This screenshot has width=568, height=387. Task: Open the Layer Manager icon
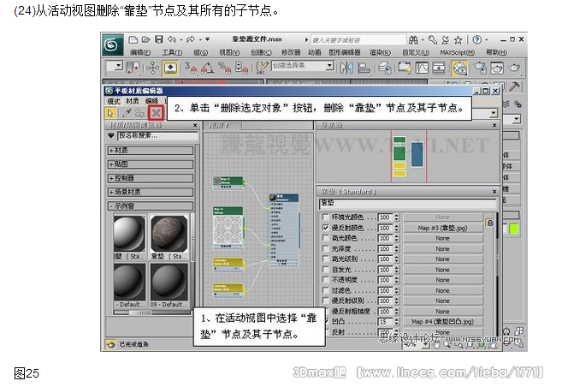(x=385, y=68)
